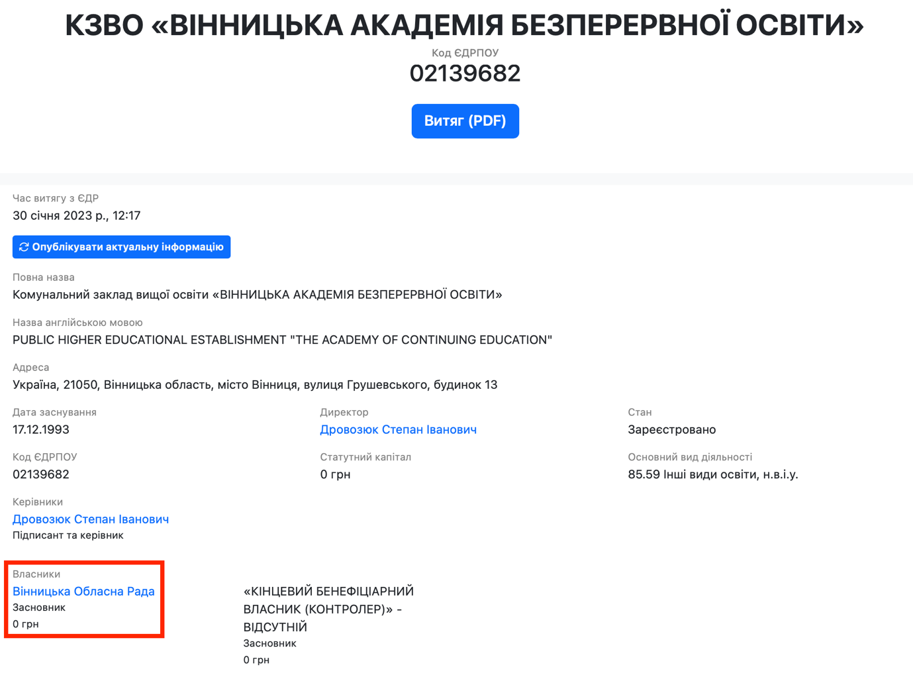Click the Код ЄДРПОУ value below founding date
Screen dimensions: 913x681
click(x=41, y=475)
